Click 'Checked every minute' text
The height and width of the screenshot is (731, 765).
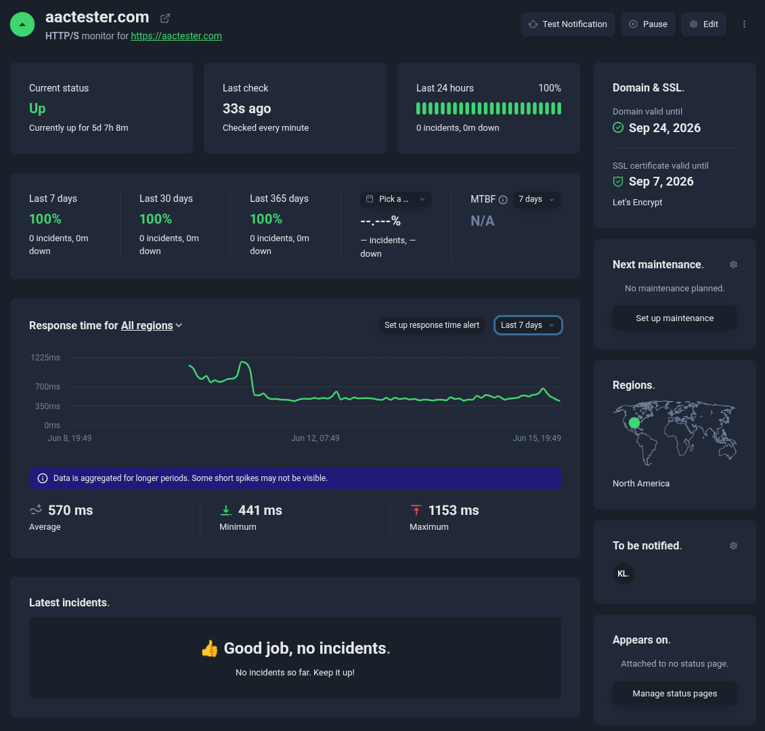pos(266,128)
